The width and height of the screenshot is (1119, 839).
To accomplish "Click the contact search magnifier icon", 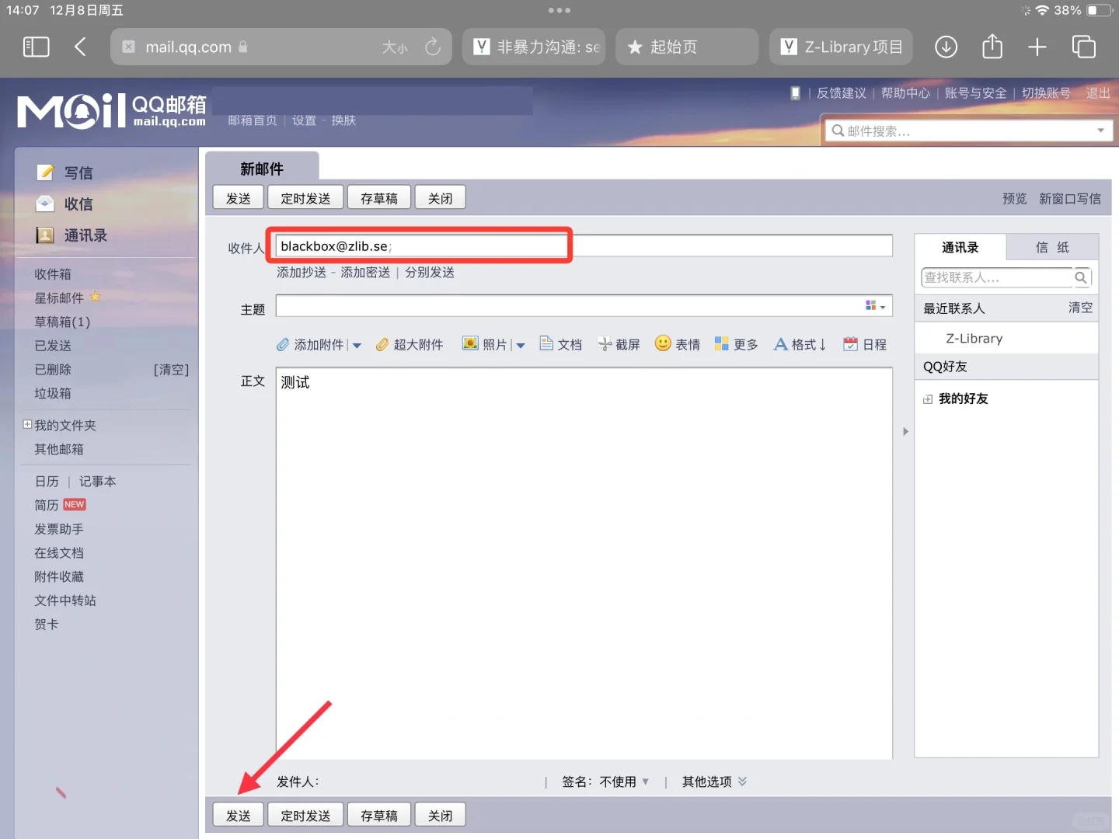I will 1081,277.
